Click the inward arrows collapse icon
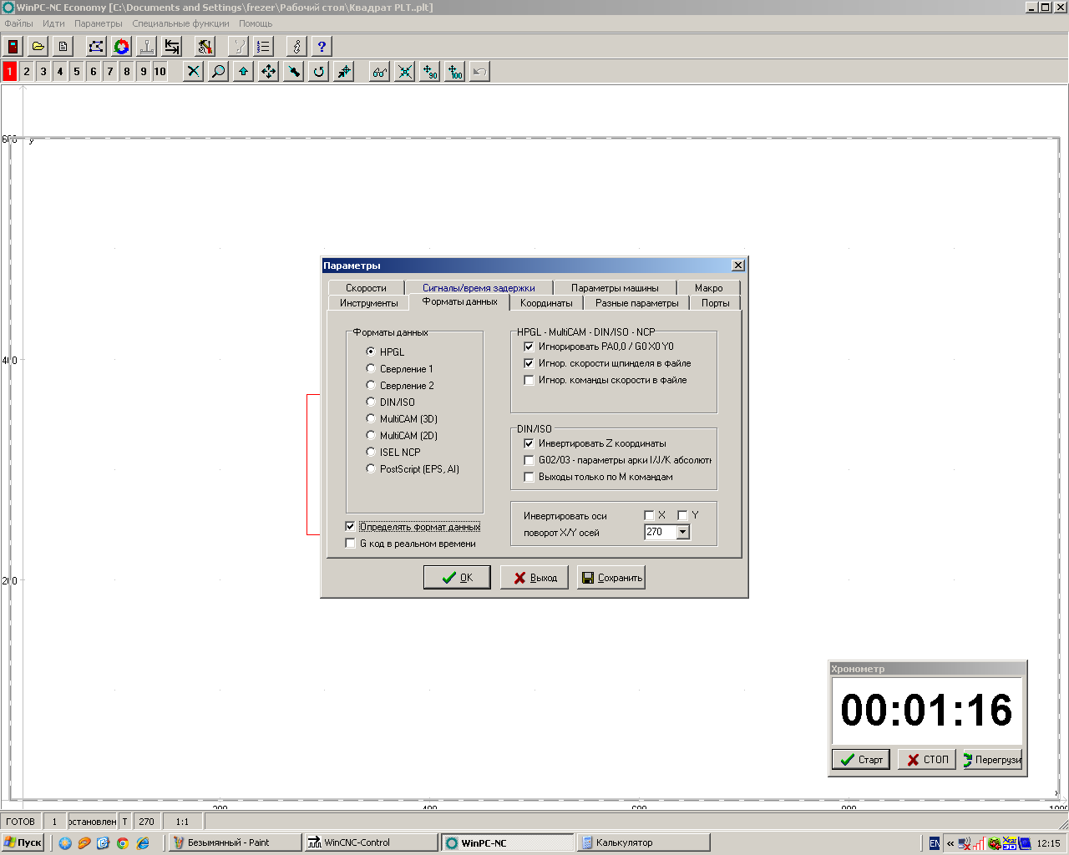Screen dimensions: 1069x855 click(404, 71)
